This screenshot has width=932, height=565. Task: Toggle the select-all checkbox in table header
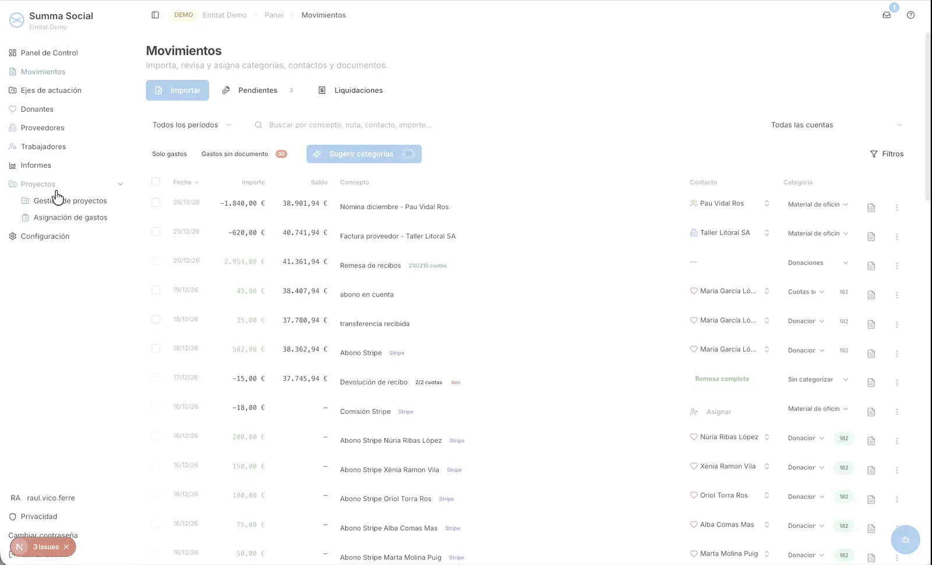click(x=156, y=182)
